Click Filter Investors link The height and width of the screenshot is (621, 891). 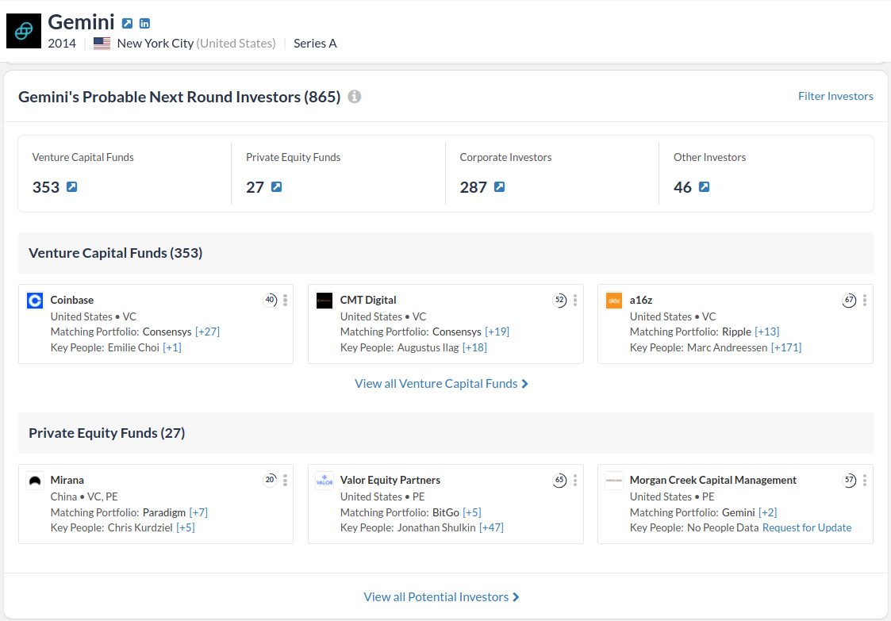[x=835, y=96]
